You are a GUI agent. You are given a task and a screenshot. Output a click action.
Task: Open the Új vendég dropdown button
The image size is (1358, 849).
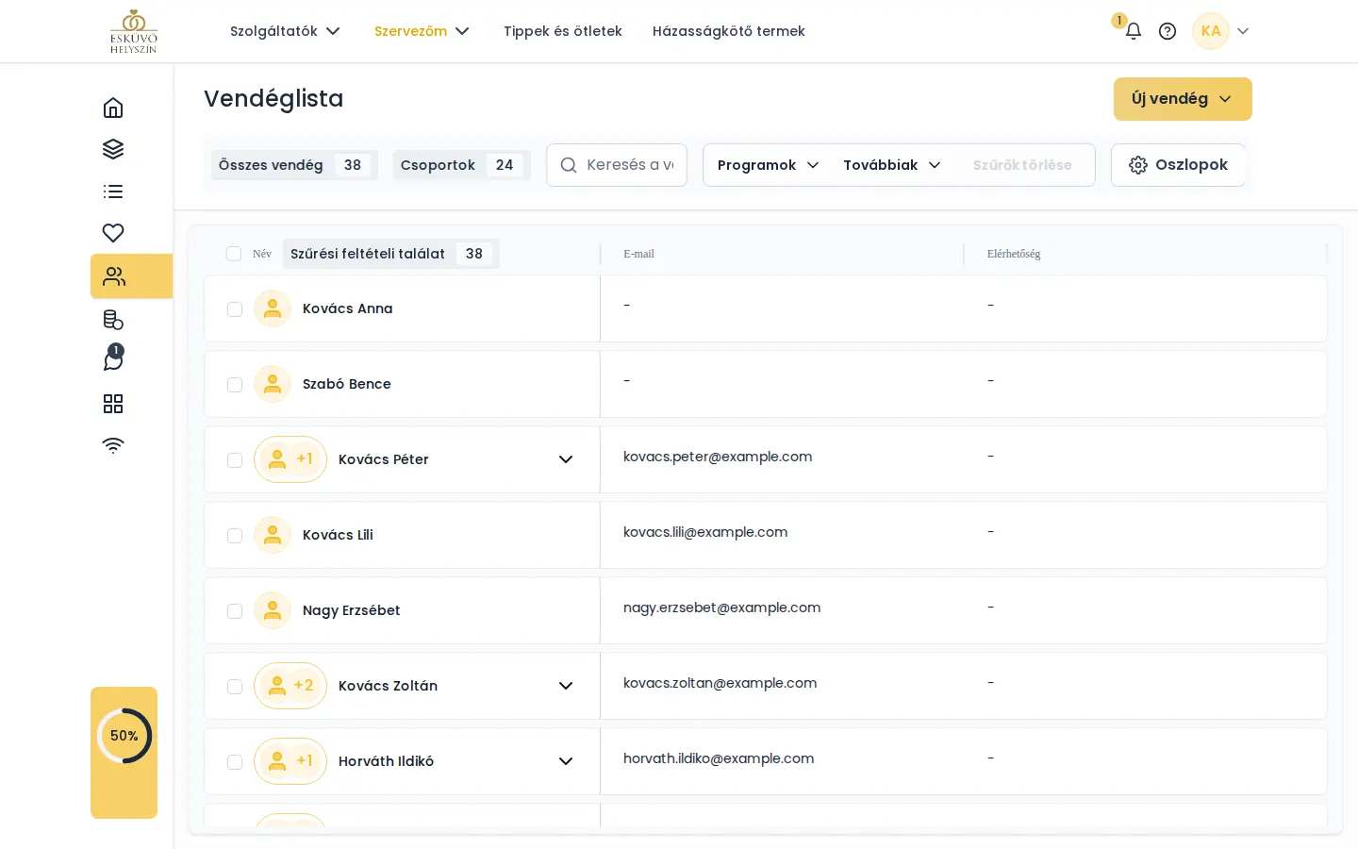[x=1183, y=99]
